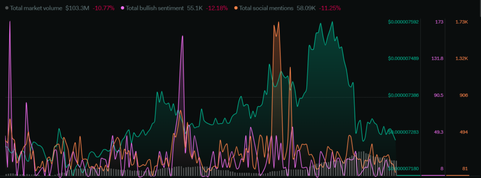Select the -11.25% social mentions change
Image resolution: width=481 pixels, height=178 pixels.
pos(330,8)
